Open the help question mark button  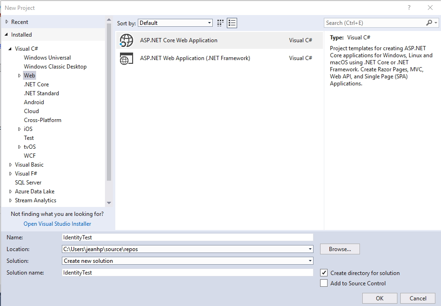tap(409, 8)
